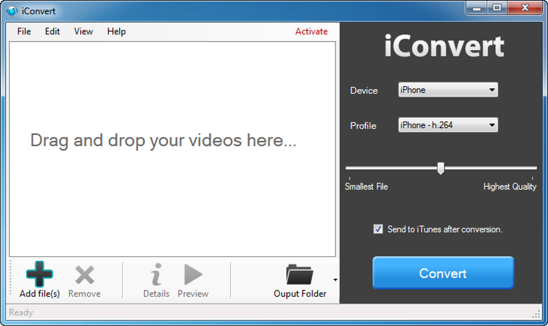Click the resize grip in status bar
This screenshot has width=548, height=326.
click(x=536, y=314)
